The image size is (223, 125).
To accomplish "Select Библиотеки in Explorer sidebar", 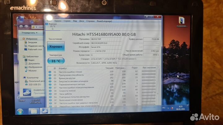I will click(31, 56).
